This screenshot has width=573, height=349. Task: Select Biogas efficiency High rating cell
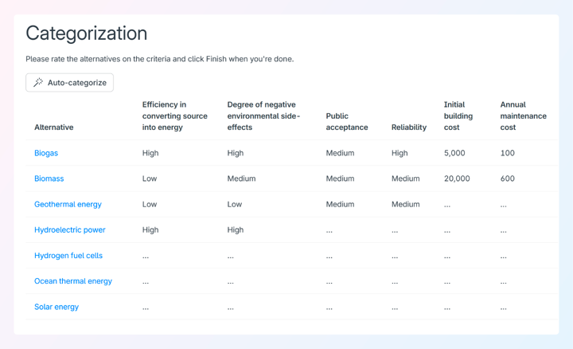coord(150,153)
